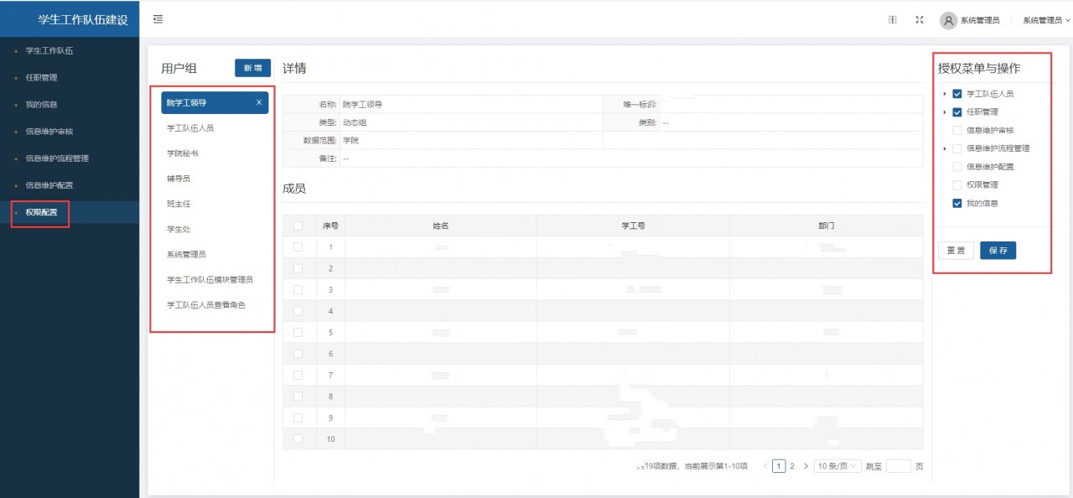Click the previous page left arrow
This screenshot has height=498, width=1073.
765,466
